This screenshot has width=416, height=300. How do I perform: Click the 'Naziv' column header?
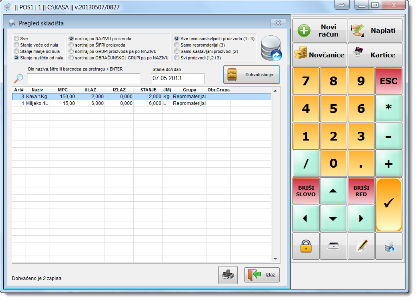click(37, 90)
